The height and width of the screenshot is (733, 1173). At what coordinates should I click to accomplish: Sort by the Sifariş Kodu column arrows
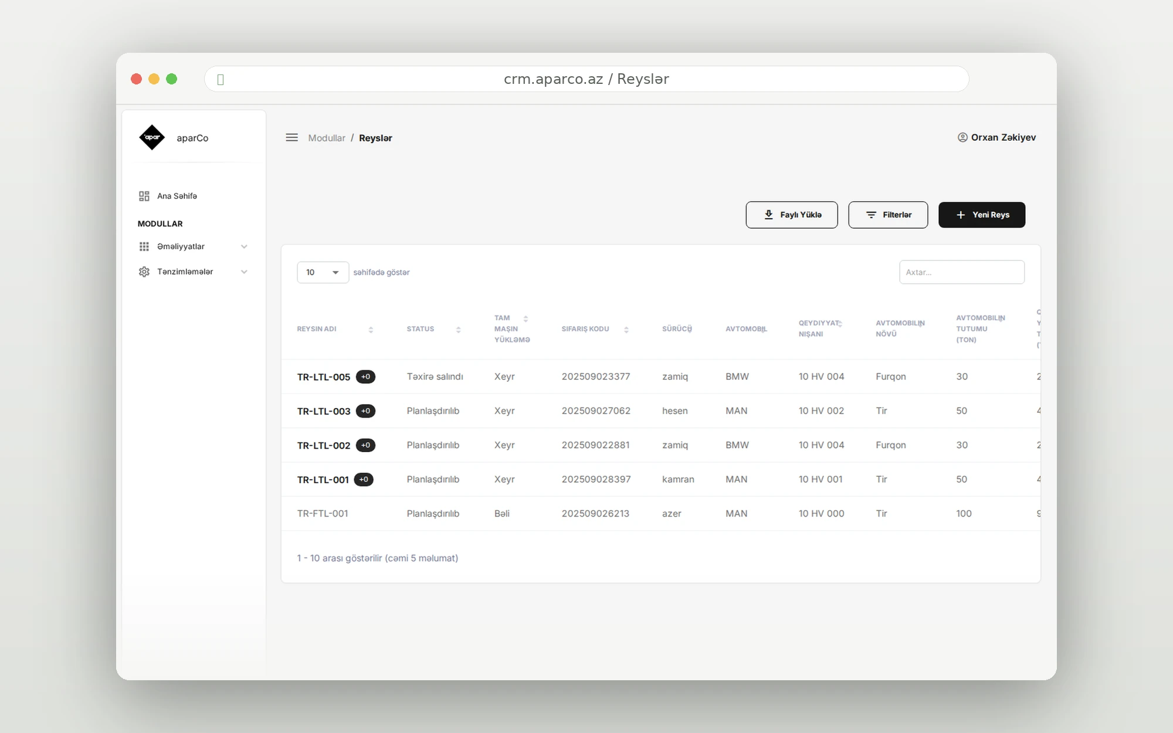coord(626,330)
